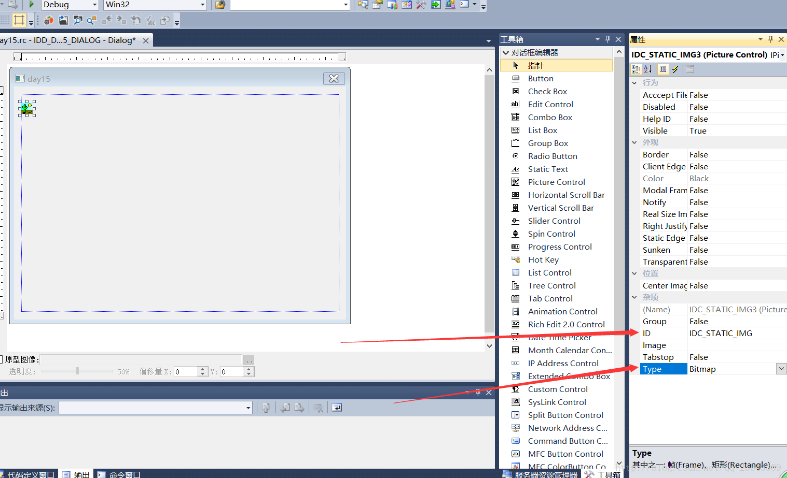The width and height of the screenshot is (787, 478).
Task: Open the Debug configuration dropdown
Action: pos(94,5)
